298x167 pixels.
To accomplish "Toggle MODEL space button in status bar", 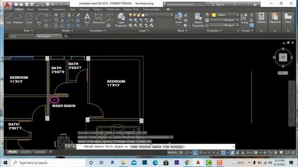I will [x=173, y=153].
